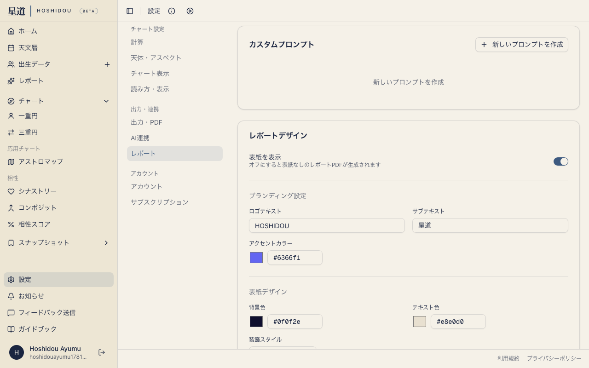The image size is (589, 368).
Task: Click the home icon beside ホーム
Action: click(11, 31)
